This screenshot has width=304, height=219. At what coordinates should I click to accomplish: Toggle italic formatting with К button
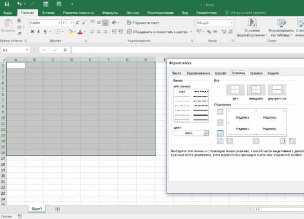(39, 31)
